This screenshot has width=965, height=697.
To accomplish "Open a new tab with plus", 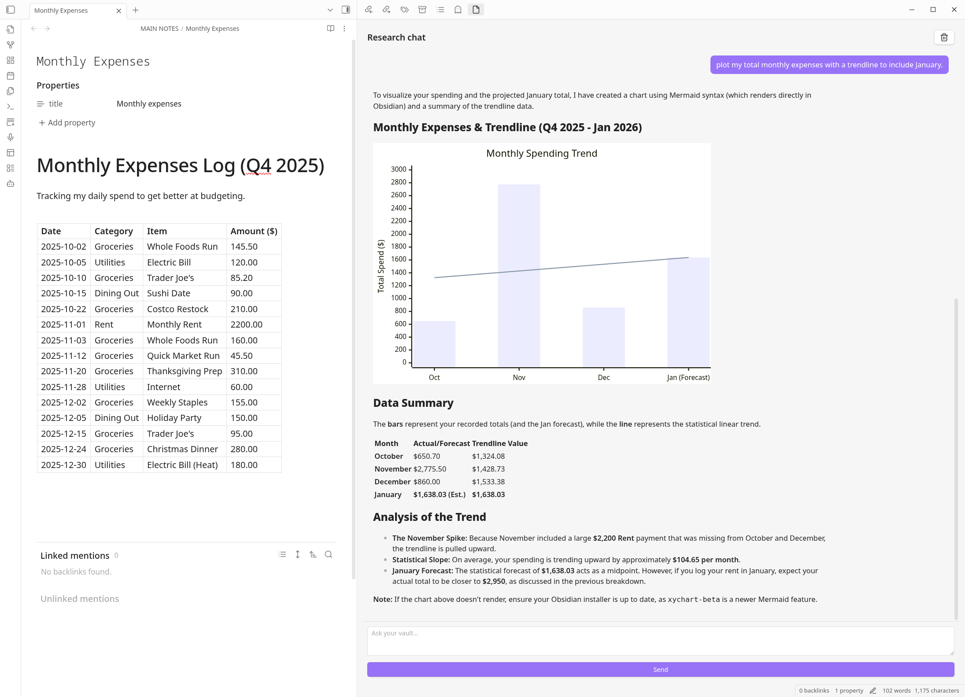I will coord(136,10).
